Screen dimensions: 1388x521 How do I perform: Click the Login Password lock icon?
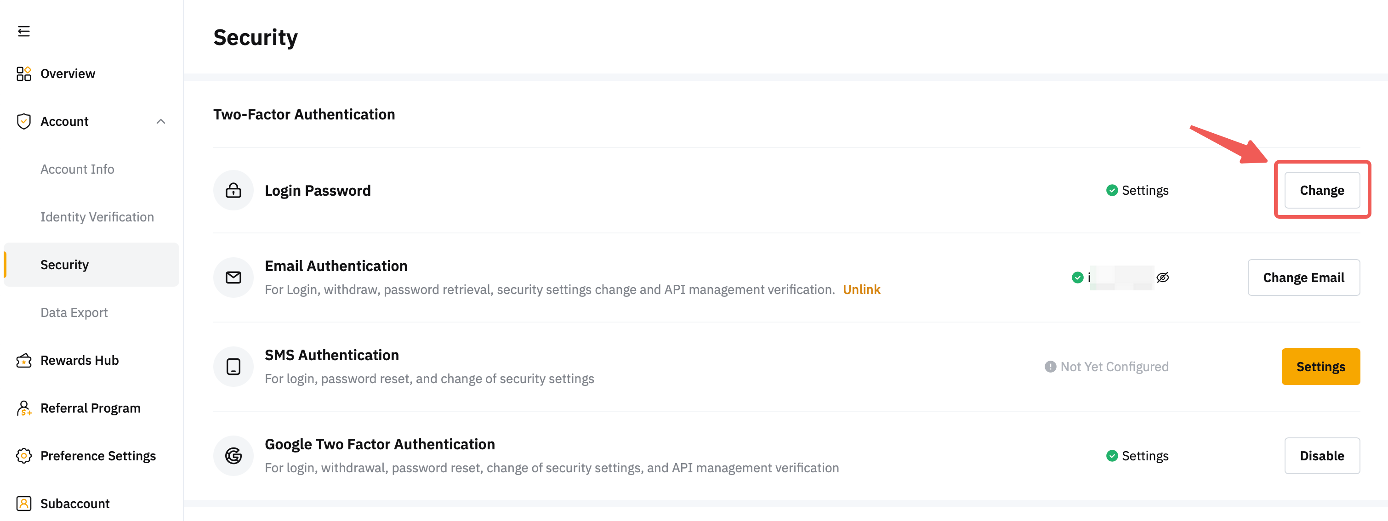pyautogui.click(x=233, y=191)
